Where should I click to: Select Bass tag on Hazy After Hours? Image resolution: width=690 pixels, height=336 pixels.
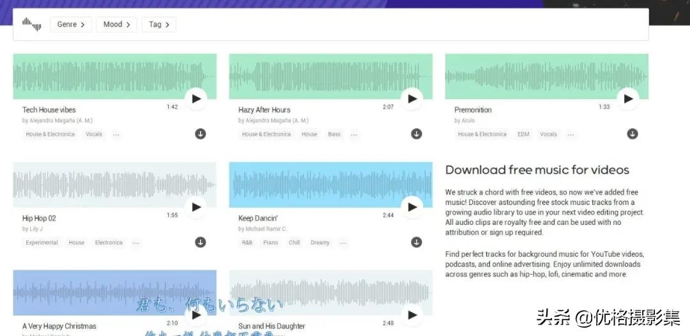[x=334, y=135]
